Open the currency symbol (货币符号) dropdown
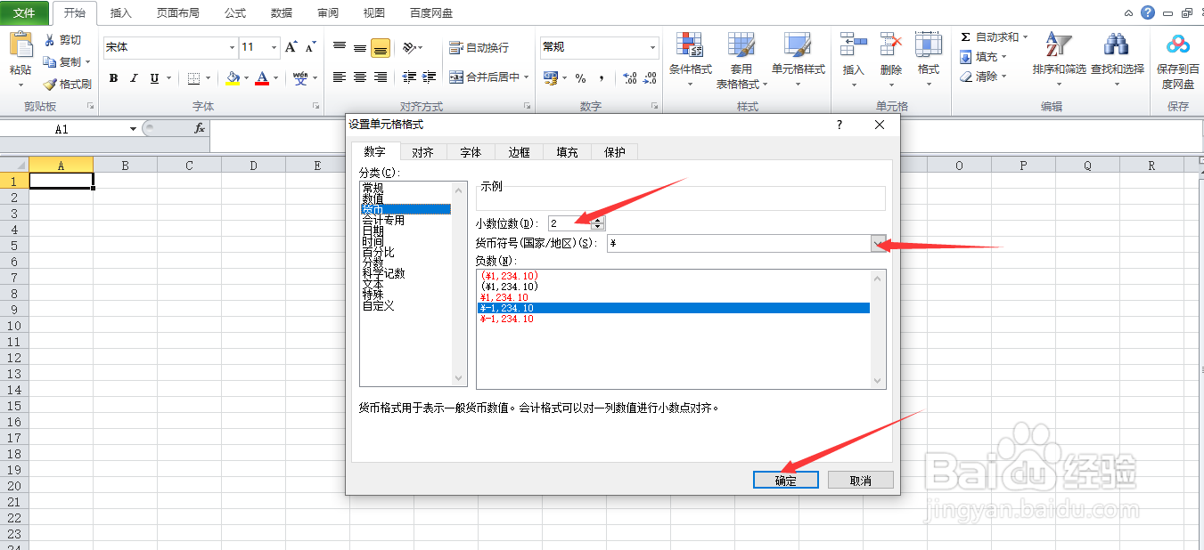The image size is (1204, 550). [x=878, y=243]
